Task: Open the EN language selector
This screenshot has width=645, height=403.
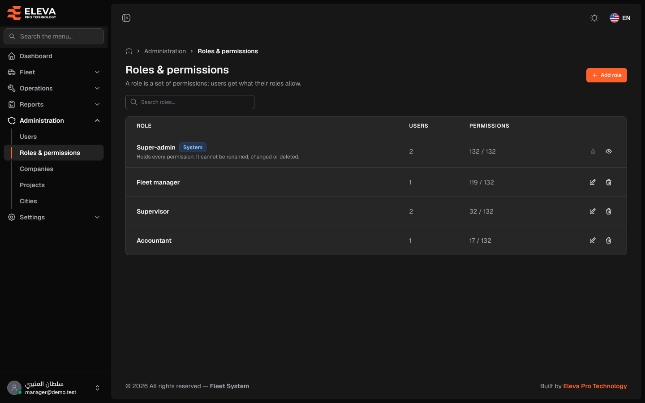Action: coord(620,18)
